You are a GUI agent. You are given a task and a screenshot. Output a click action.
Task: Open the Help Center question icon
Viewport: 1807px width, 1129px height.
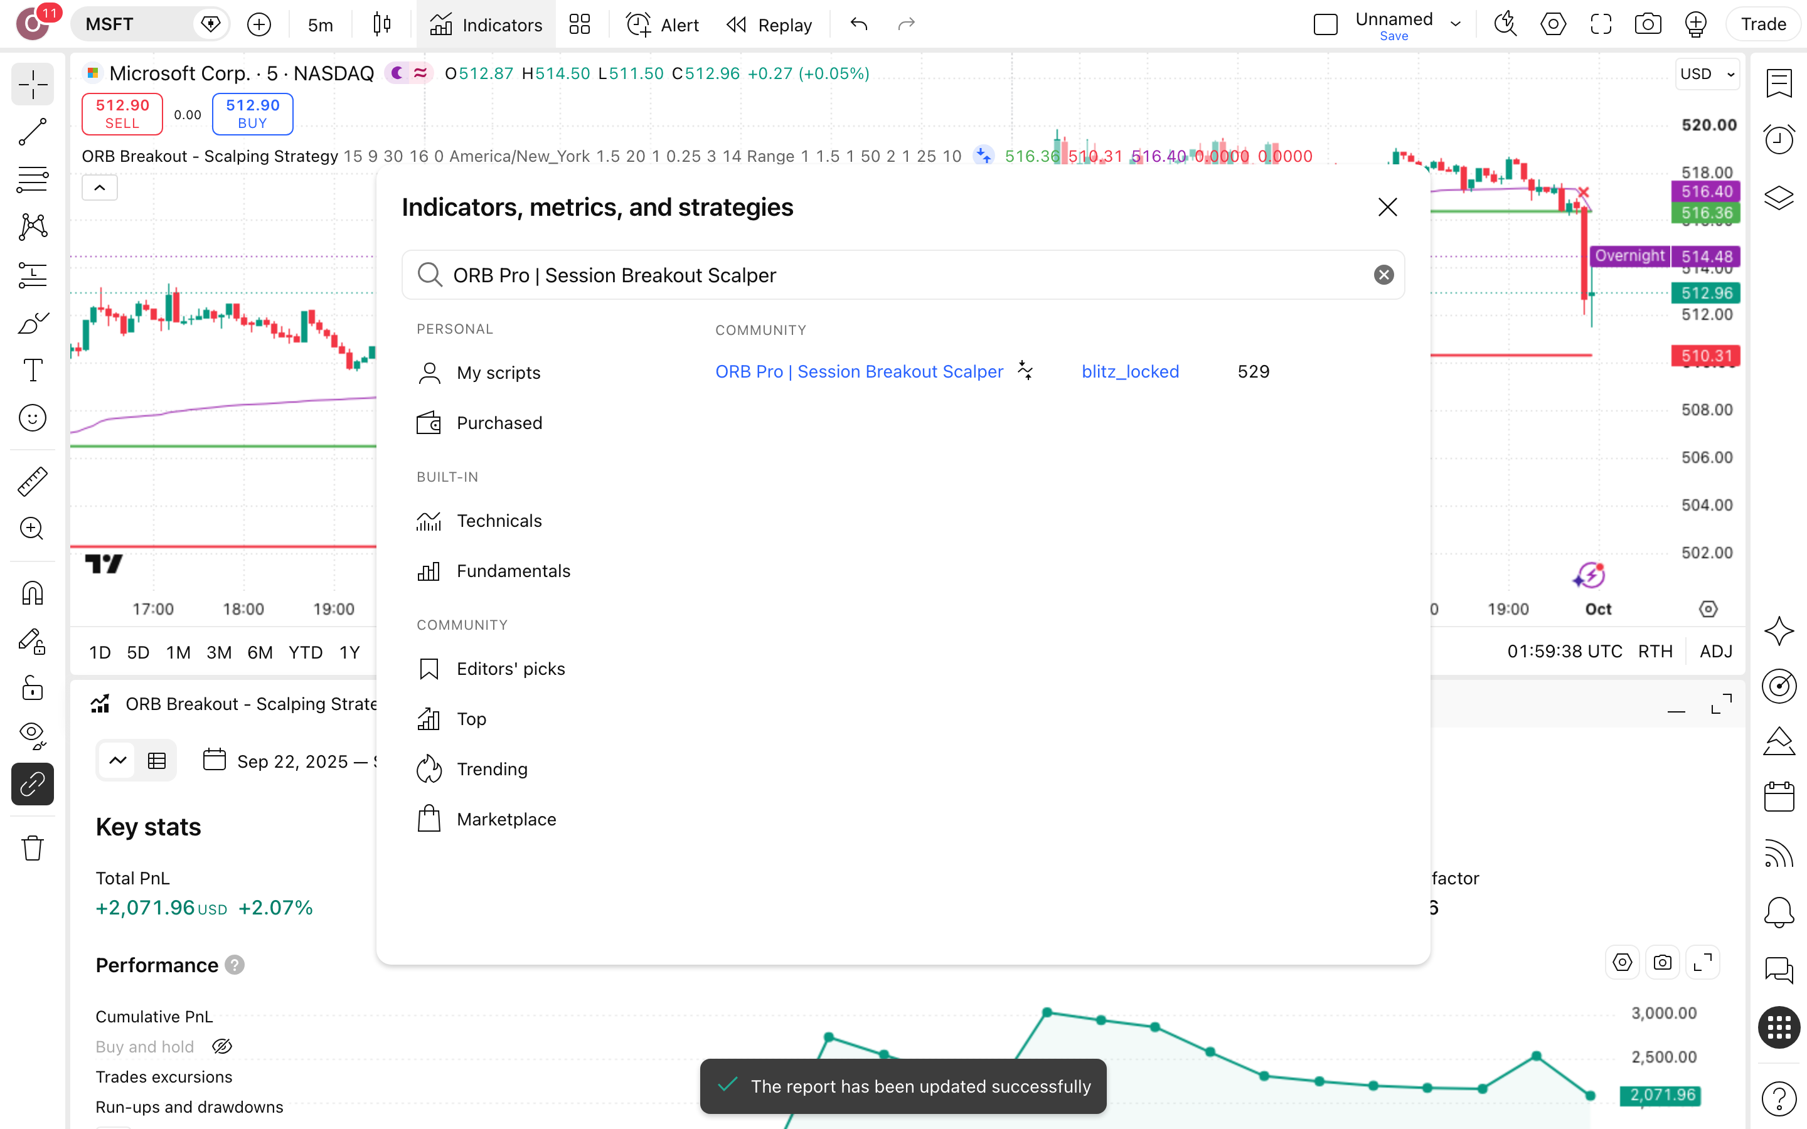click(x=1779, y=1099)
